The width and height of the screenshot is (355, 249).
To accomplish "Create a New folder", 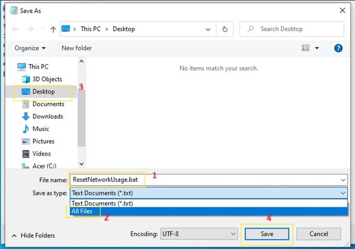I will pos(76,48).
